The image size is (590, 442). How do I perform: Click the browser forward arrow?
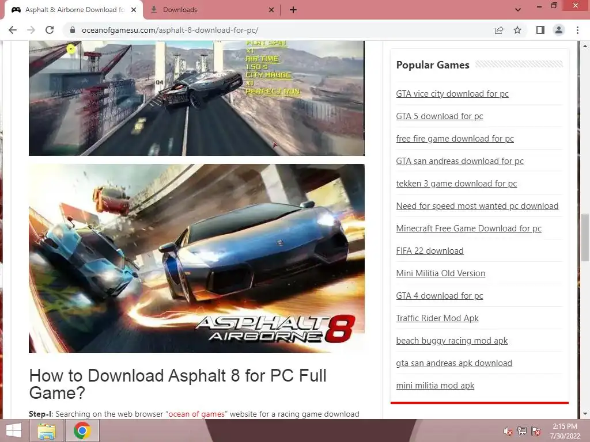(x=31, y=30)
